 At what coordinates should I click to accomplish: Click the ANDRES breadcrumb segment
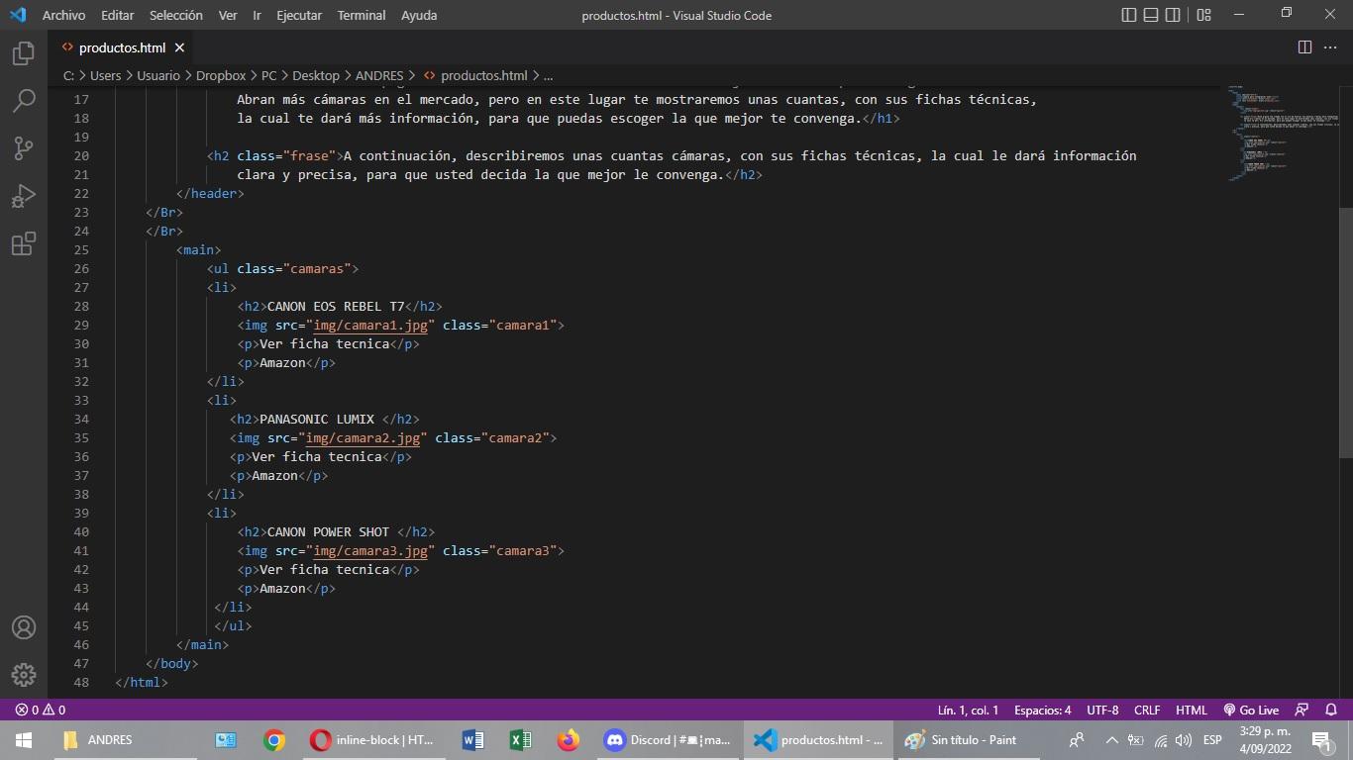point(379,75)
